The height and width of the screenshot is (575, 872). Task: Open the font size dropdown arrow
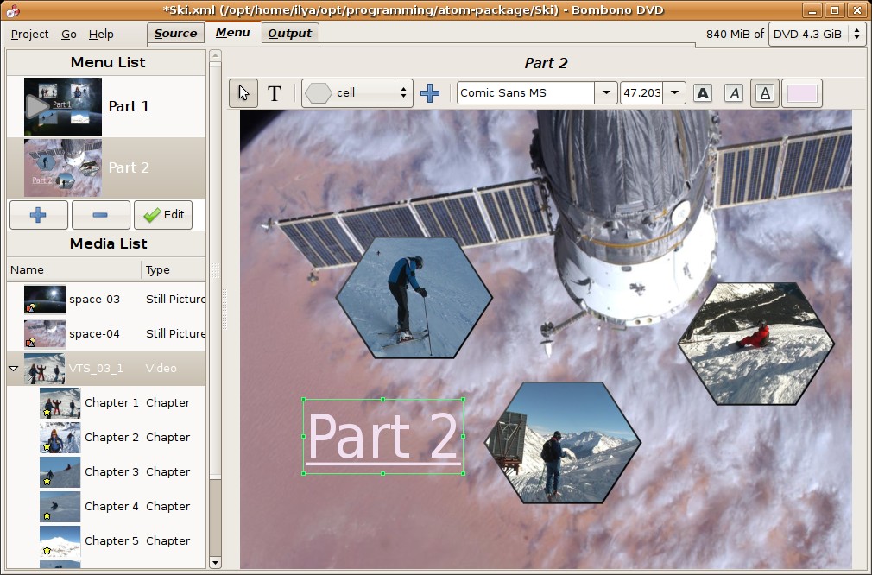point(673,92)
